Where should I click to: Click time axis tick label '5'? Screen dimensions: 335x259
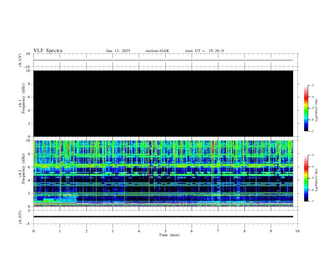(x=165, y=231)
